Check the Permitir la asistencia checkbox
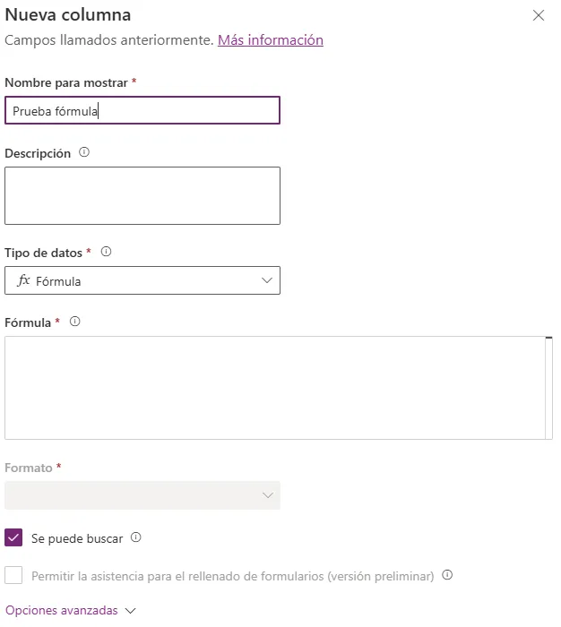The image size is (561, 627). pyautogui.click(x=13, y=575)
